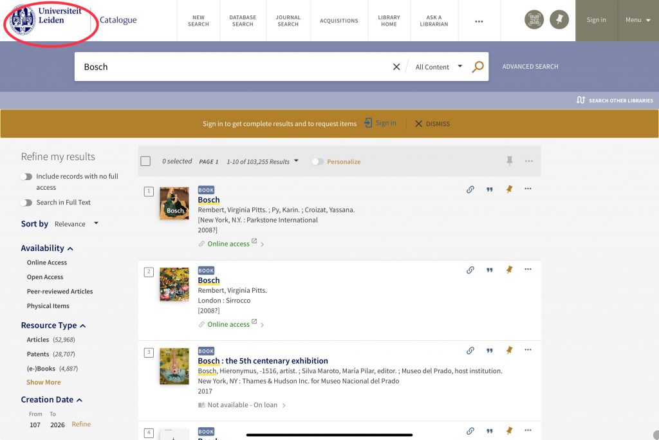This screenshot has width=659, height=440.
Task: Dismiss the sign-in notification banner
Action: coord(432,124)
